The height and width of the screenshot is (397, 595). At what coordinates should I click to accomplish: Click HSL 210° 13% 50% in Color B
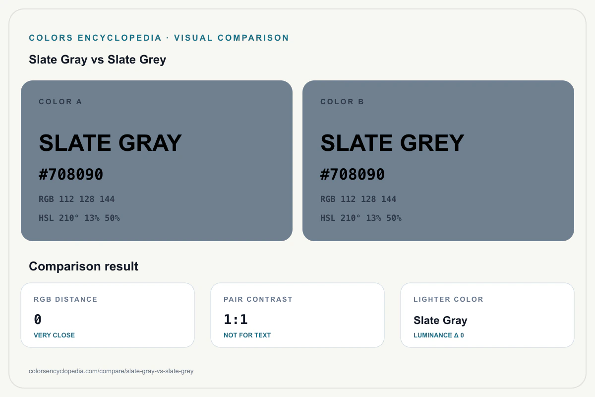pos(361,218)
